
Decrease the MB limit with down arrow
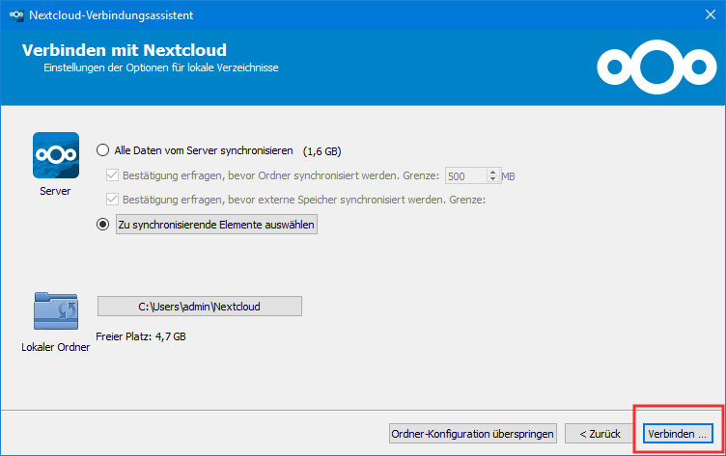click(493, 180)
